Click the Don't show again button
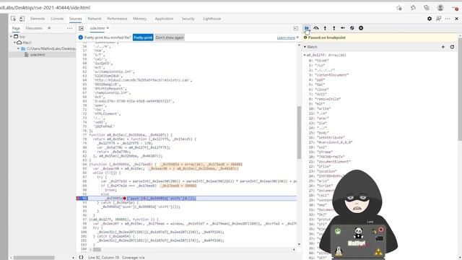The image size is (462, 260). tap(170, 38)
